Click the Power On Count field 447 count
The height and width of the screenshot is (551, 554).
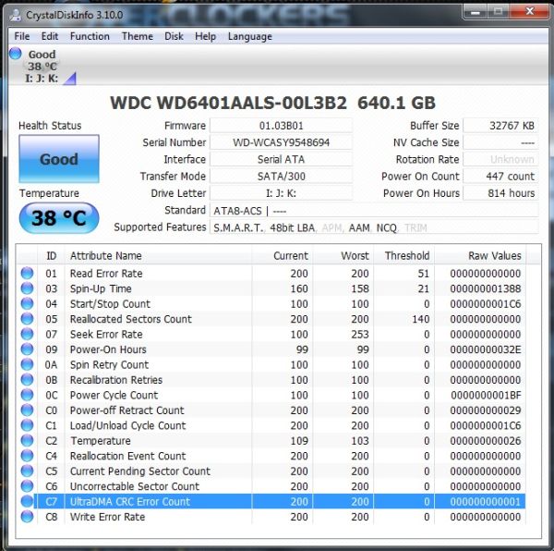501,177
